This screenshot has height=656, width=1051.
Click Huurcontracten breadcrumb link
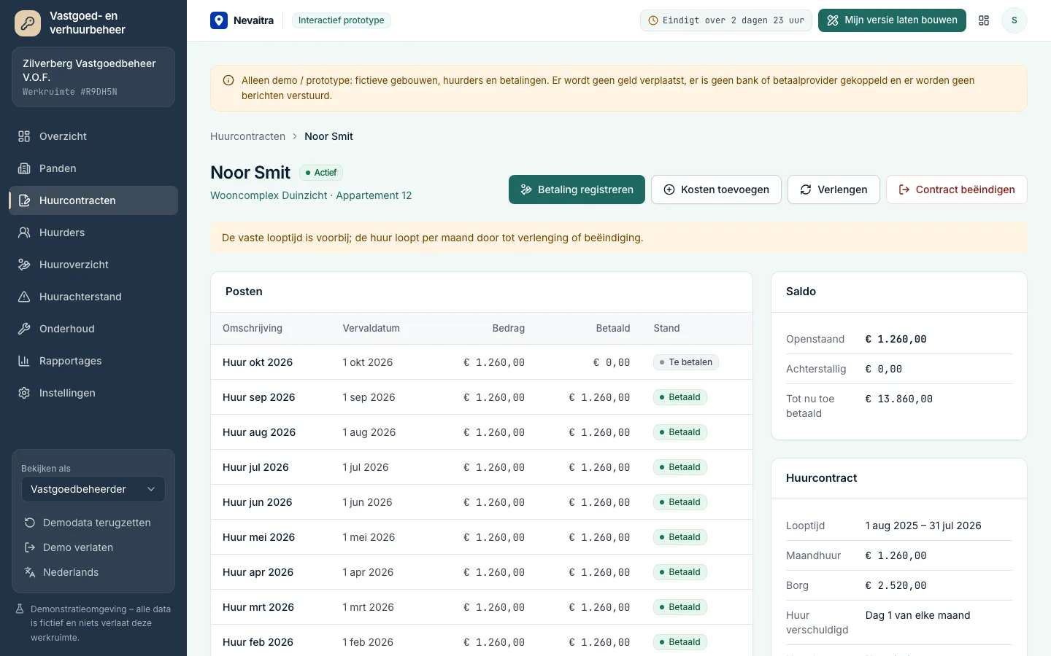pos(247,136)
